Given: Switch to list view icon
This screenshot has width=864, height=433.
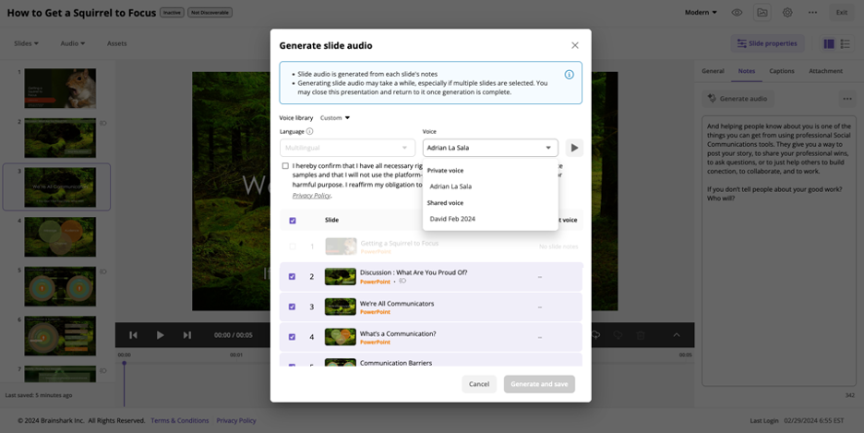Looking at the screenshot, I should point(846,43).
